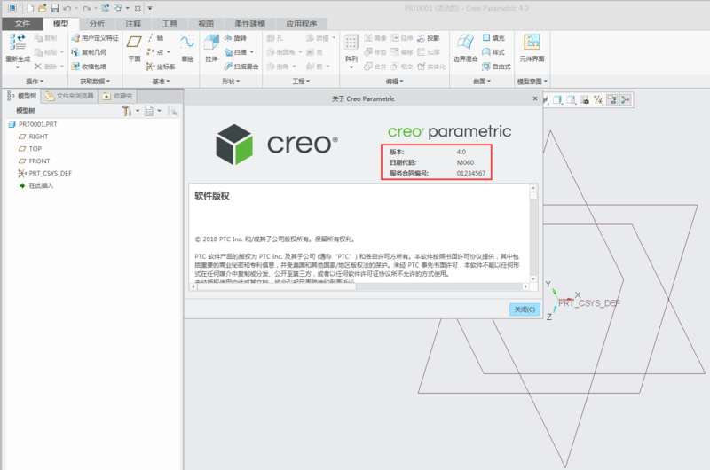Switch to the 注释 (Annotate) ribbon tab
This screenshot has height=470, width=710.
click(x=133, y=24)
